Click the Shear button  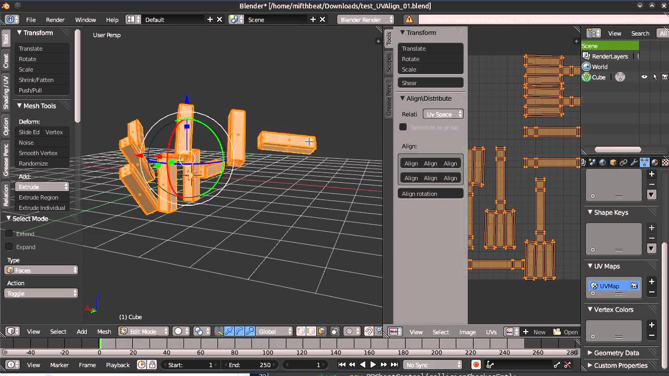(431, 83)
